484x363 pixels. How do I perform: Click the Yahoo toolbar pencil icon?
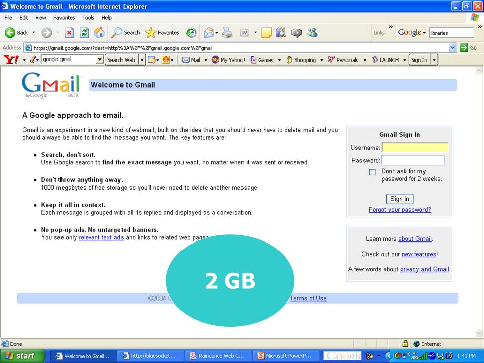tap(34, 59)
